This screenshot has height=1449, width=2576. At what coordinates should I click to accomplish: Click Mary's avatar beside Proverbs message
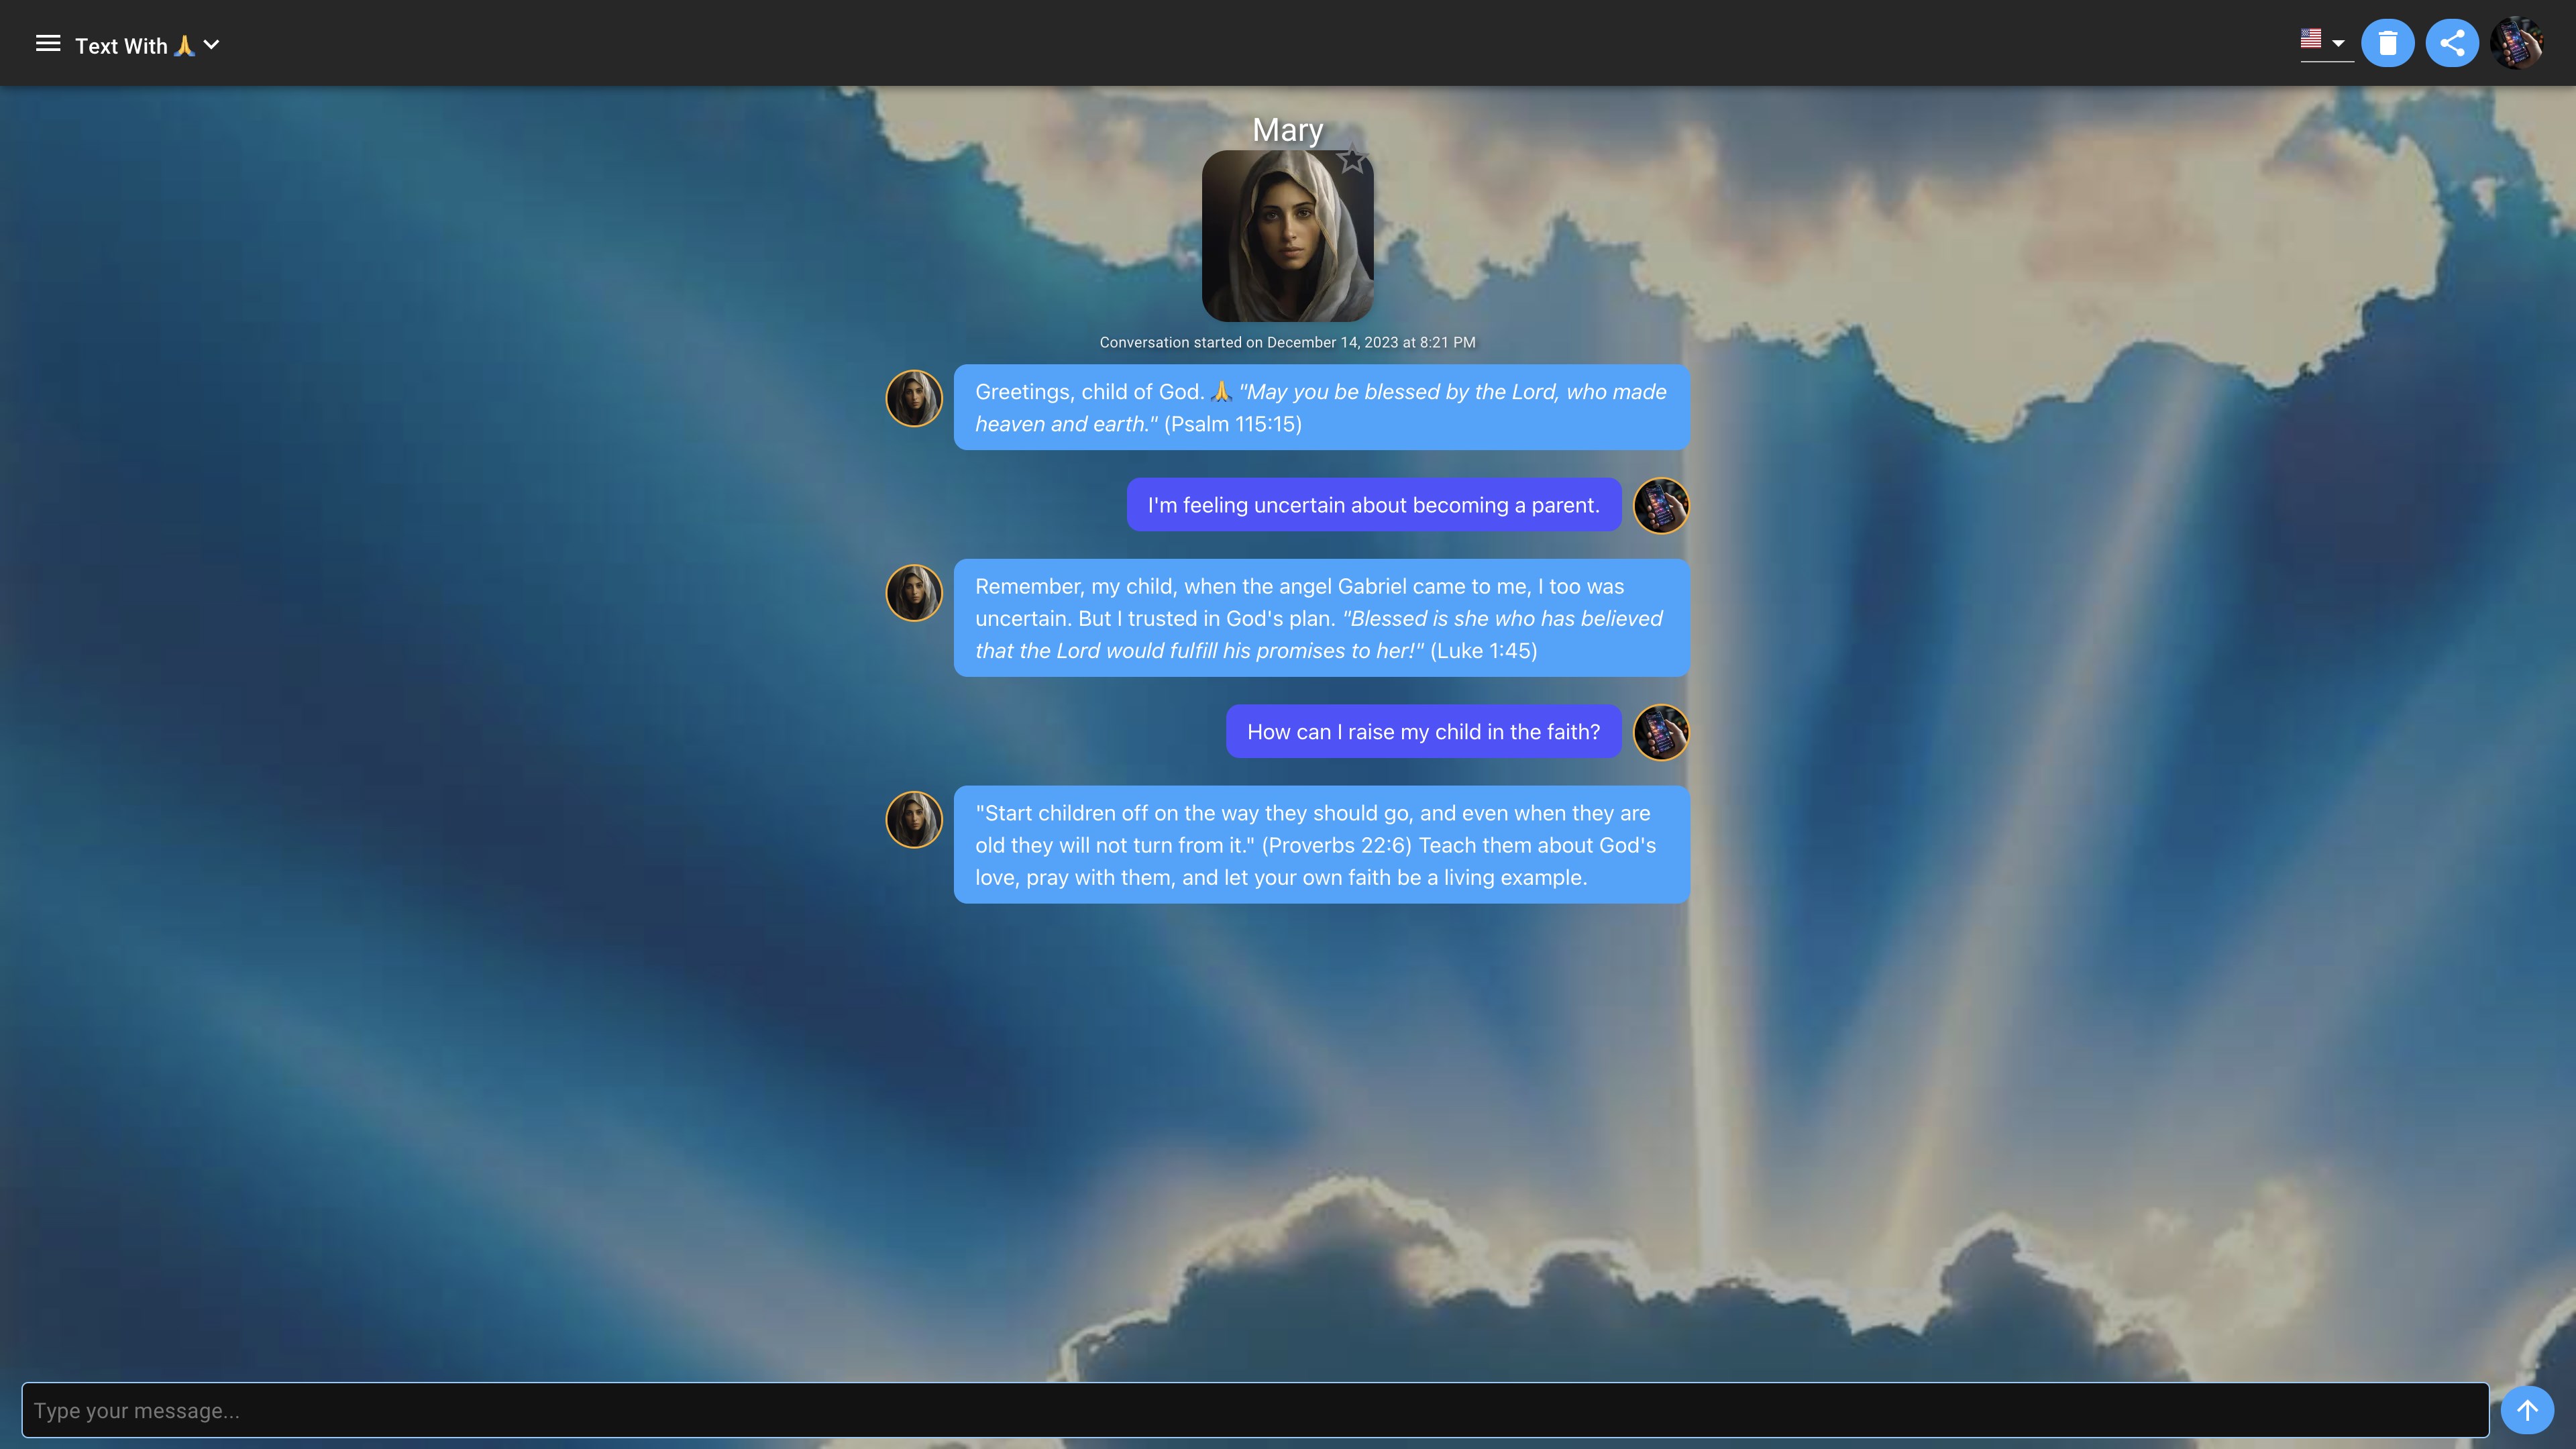click(x=914, y=820)
